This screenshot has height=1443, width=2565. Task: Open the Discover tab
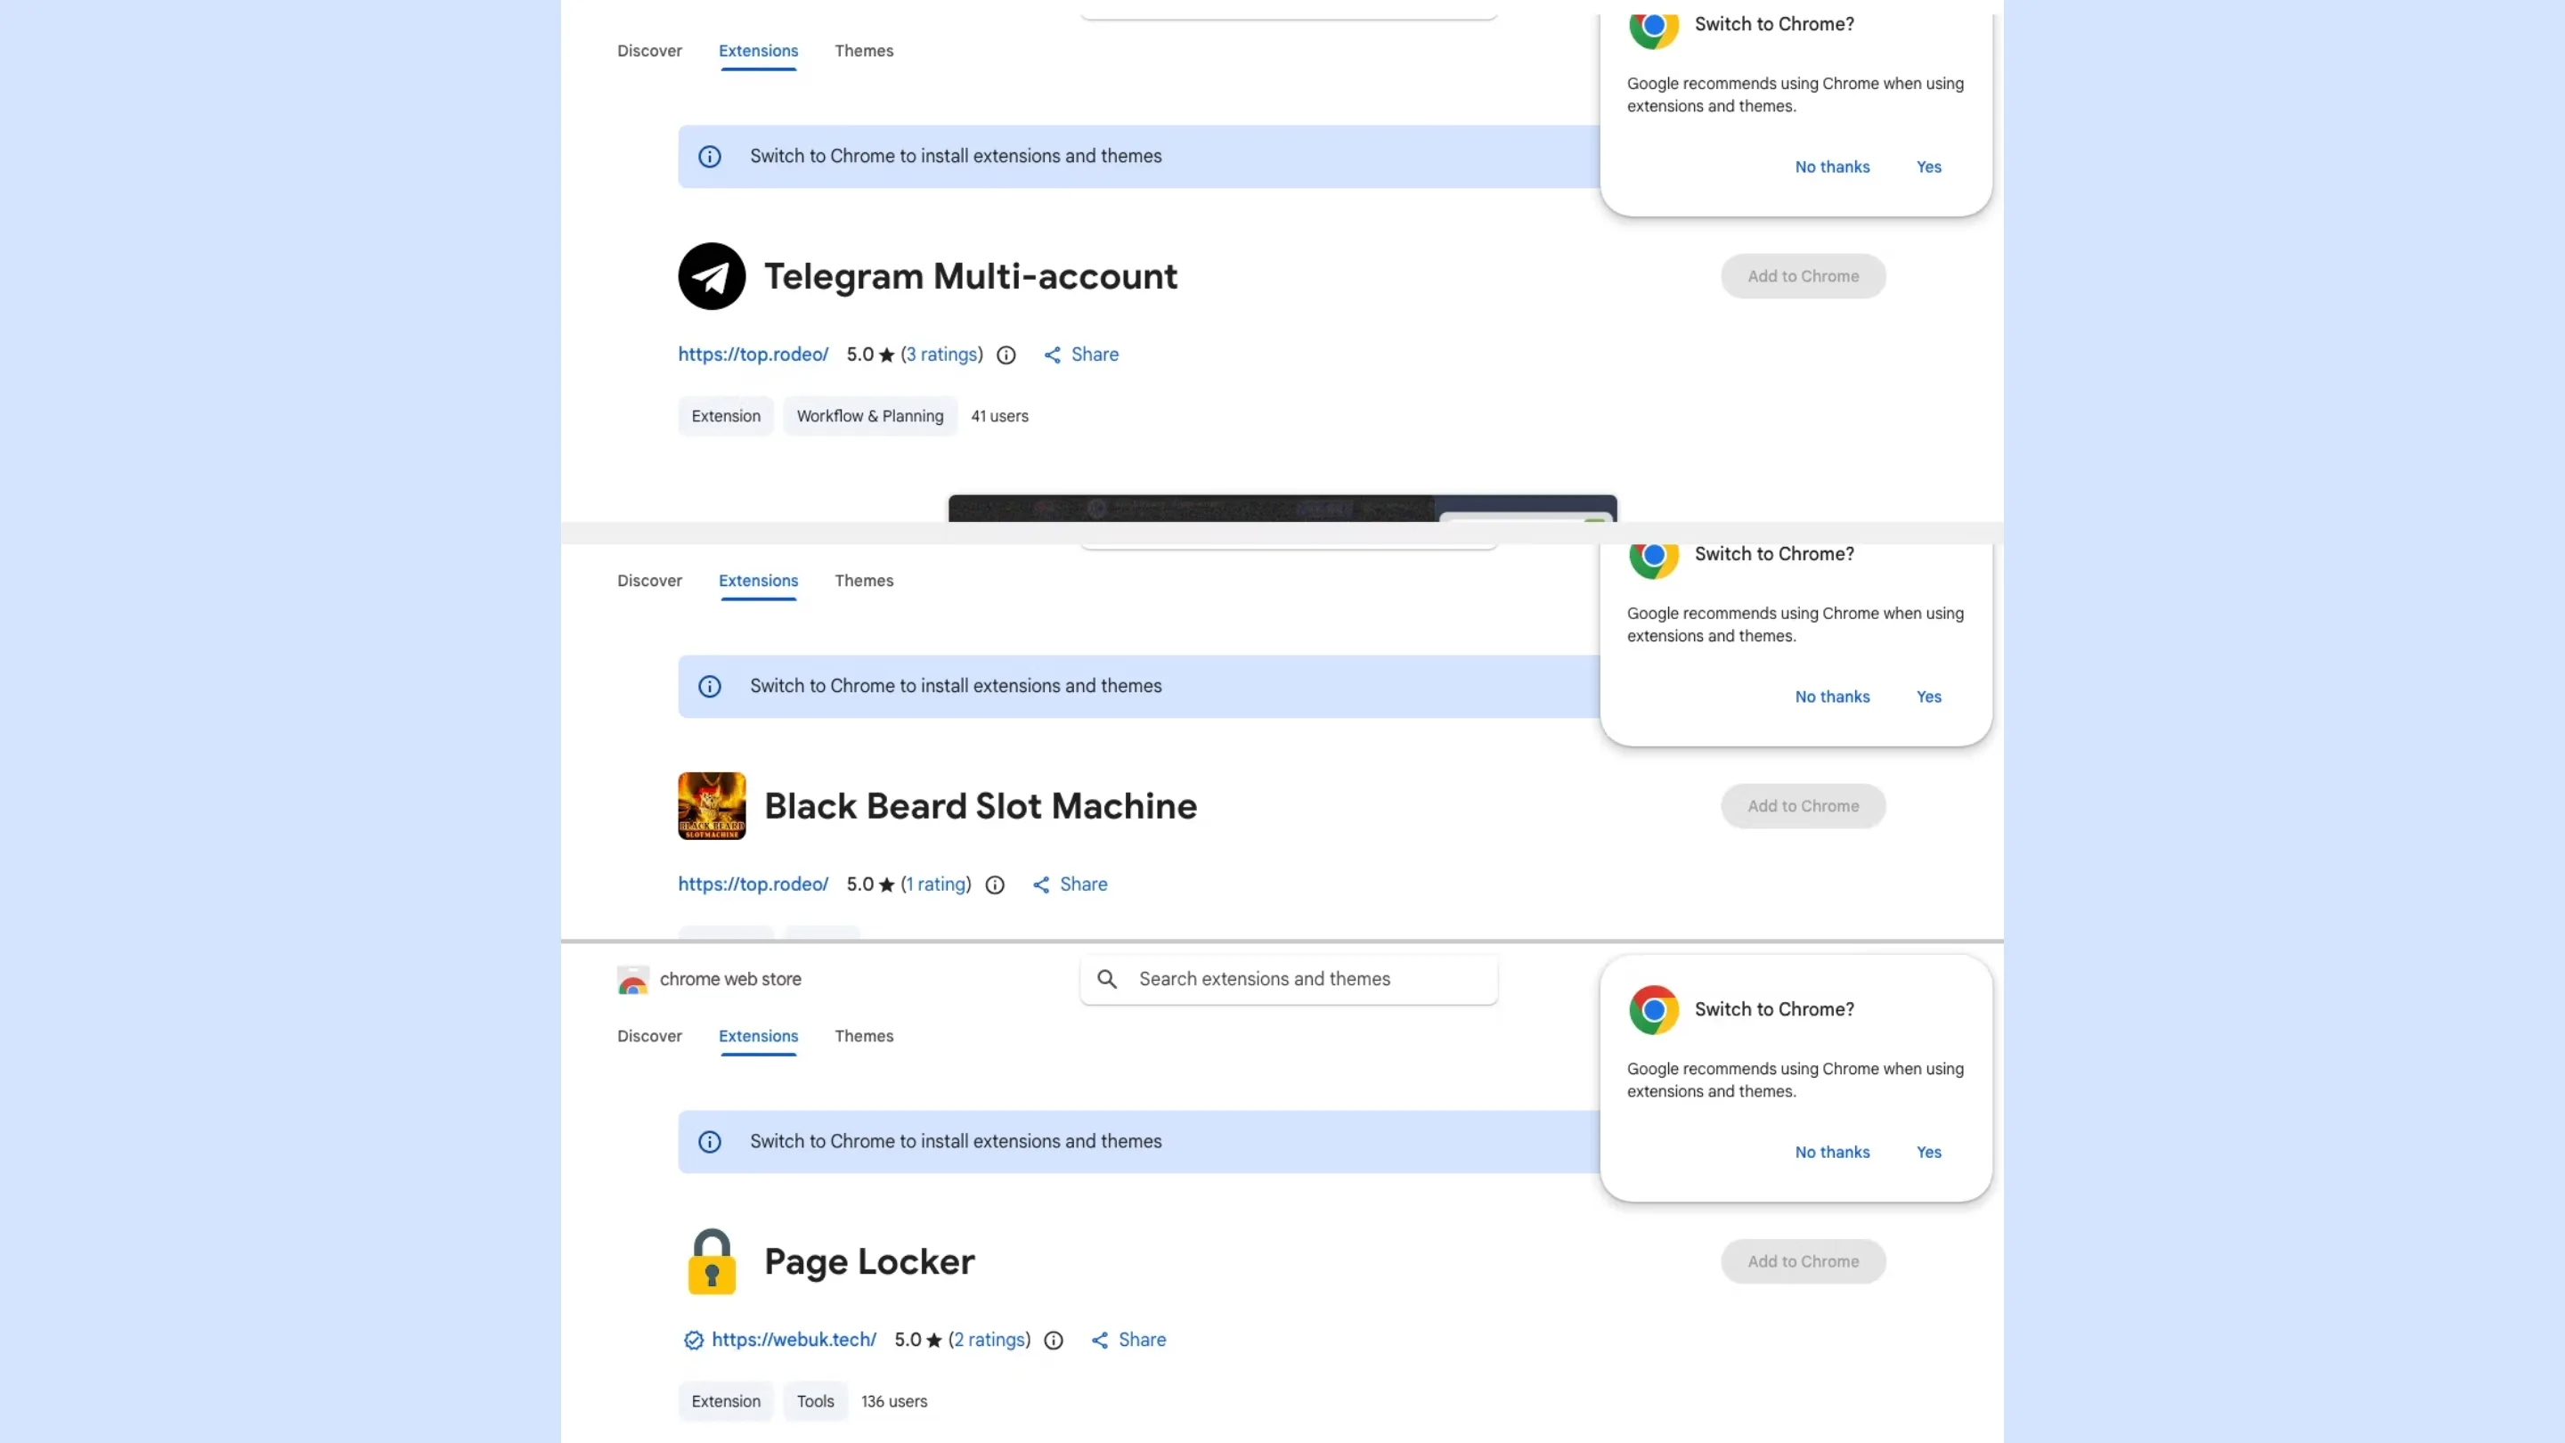point(649,1036)
